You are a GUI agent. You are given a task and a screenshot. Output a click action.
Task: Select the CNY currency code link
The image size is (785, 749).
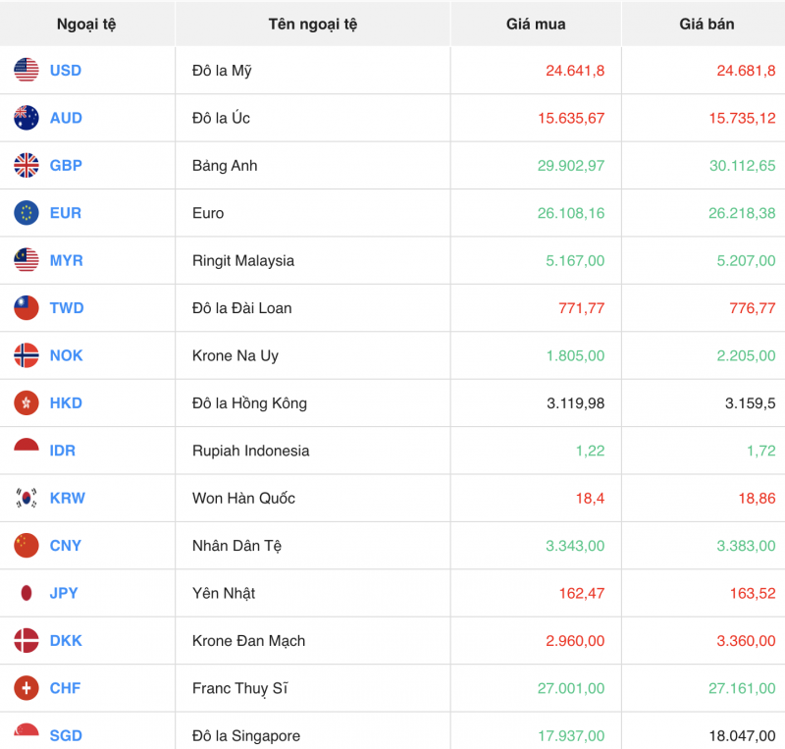pyautogui.click(x=66, y=546)
